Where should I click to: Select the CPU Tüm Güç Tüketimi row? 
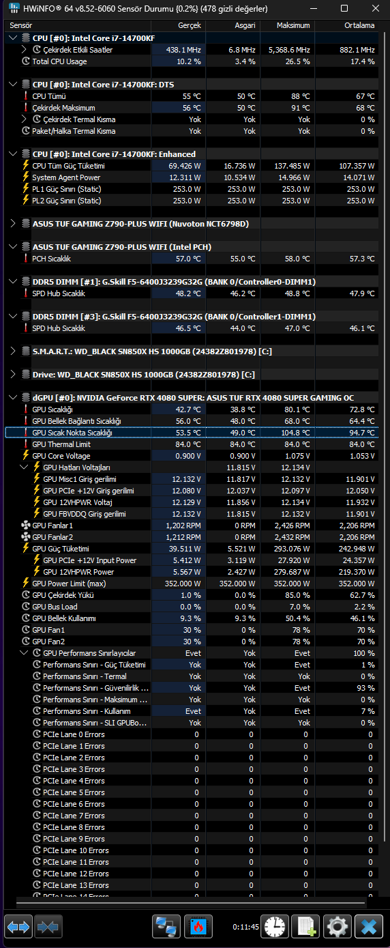coord(192,166)
